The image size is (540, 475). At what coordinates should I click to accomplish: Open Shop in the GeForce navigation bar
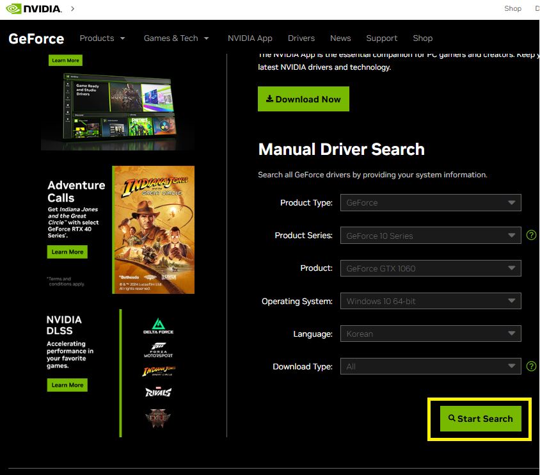click(x=422, y=38)
